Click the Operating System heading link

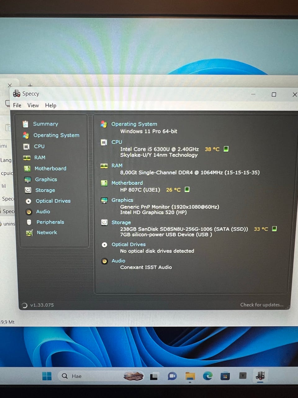tap(134, 124)
